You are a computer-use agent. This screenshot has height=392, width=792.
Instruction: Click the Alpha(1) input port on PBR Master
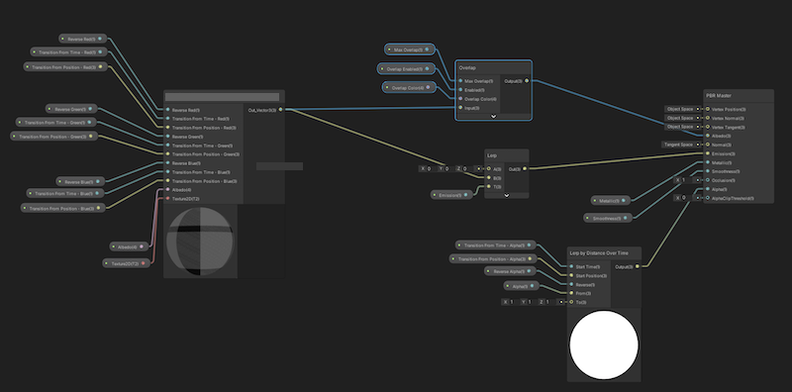(707, 189)
